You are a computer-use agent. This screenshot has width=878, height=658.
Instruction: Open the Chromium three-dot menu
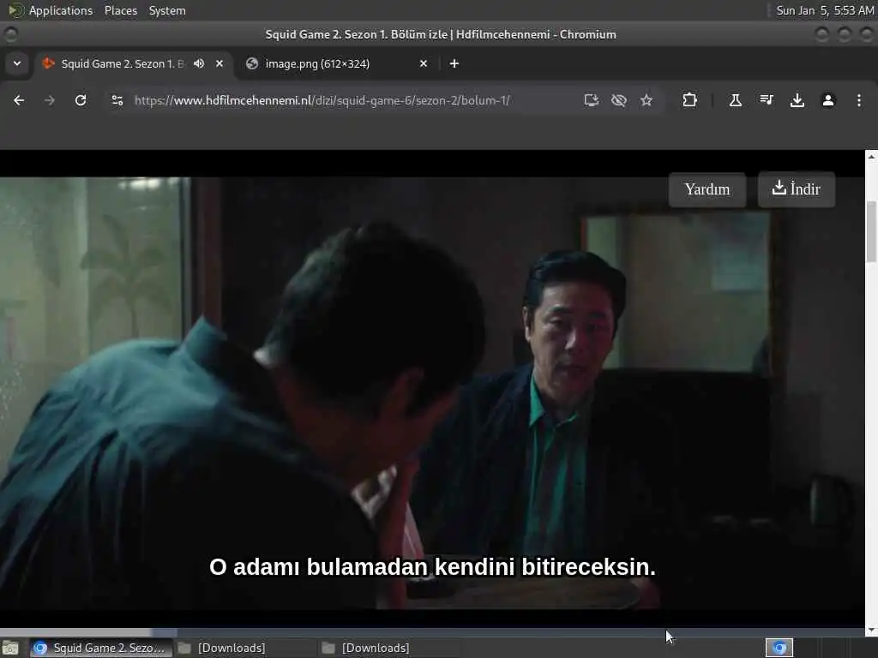(x=859, y=100)
